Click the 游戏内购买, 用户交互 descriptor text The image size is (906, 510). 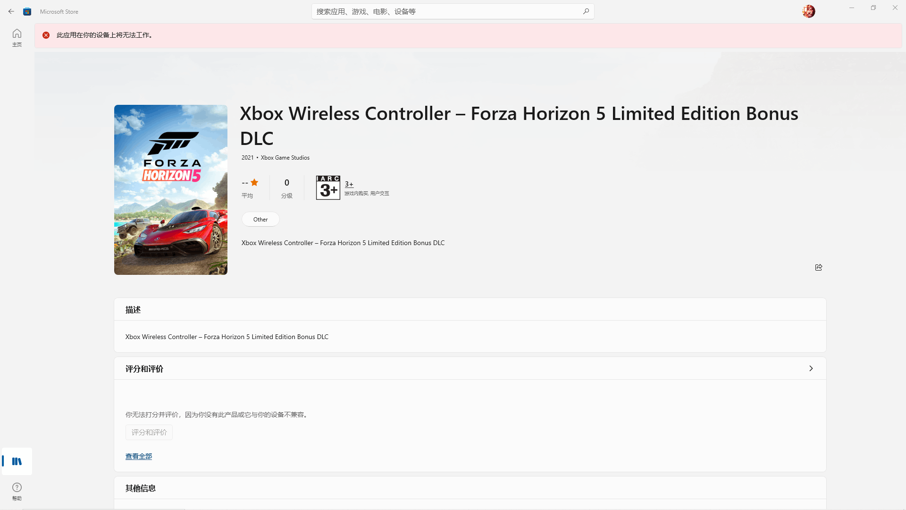pos(367,194)
